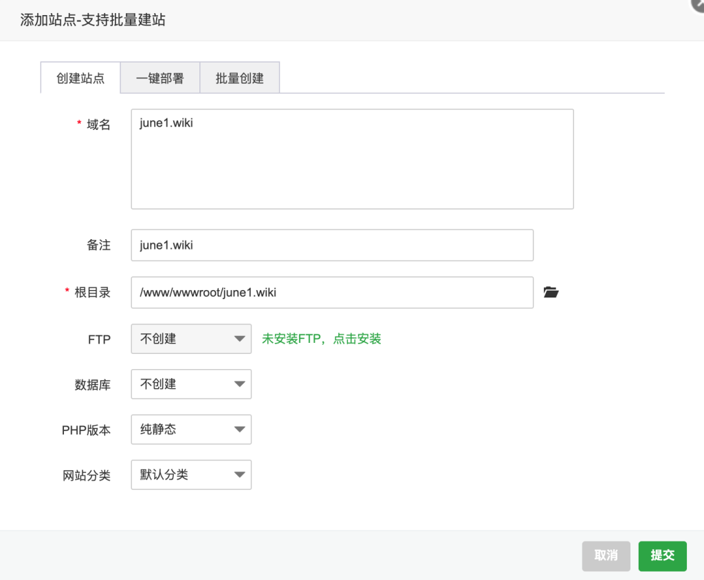Click the 根目录 field label
Image resolution: width=704 pixels, height=580 pixels.
pyautogui.click(x=92, y=293)
